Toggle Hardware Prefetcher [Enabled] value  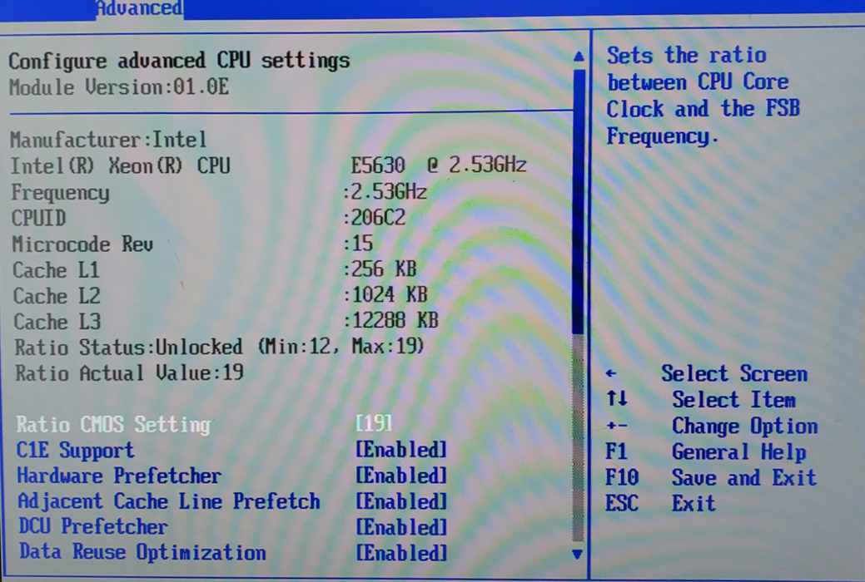pos(400,476)
